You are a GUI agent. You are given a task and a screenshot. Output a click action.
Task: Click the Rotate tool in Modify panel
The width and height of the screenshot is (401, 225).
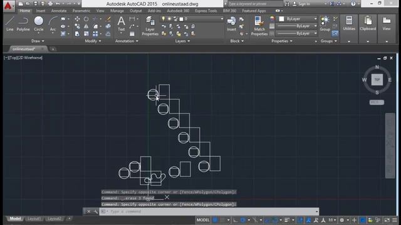(86, 19)
